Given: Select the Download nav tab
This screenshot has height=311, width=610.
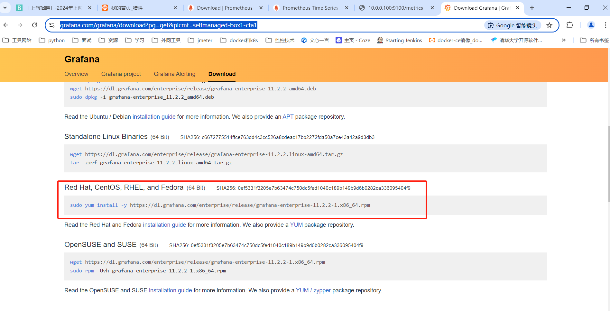Looking at the screenshot, I should click(x=222, y=74).
